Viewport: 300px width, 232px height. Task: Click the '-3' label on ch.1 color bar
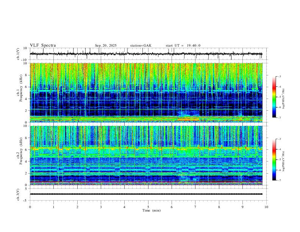[279, 76]
